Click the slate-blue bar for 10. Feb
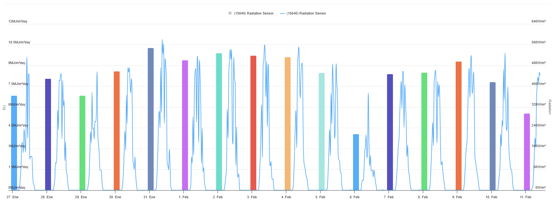Viewport: 554px width, 205px height. [492, 136]
